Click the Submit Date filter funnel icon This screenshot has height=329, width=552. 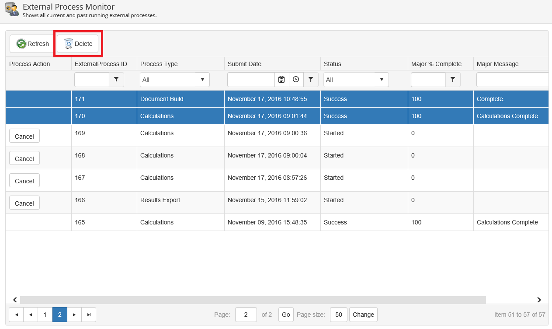[x=311, y=80]
